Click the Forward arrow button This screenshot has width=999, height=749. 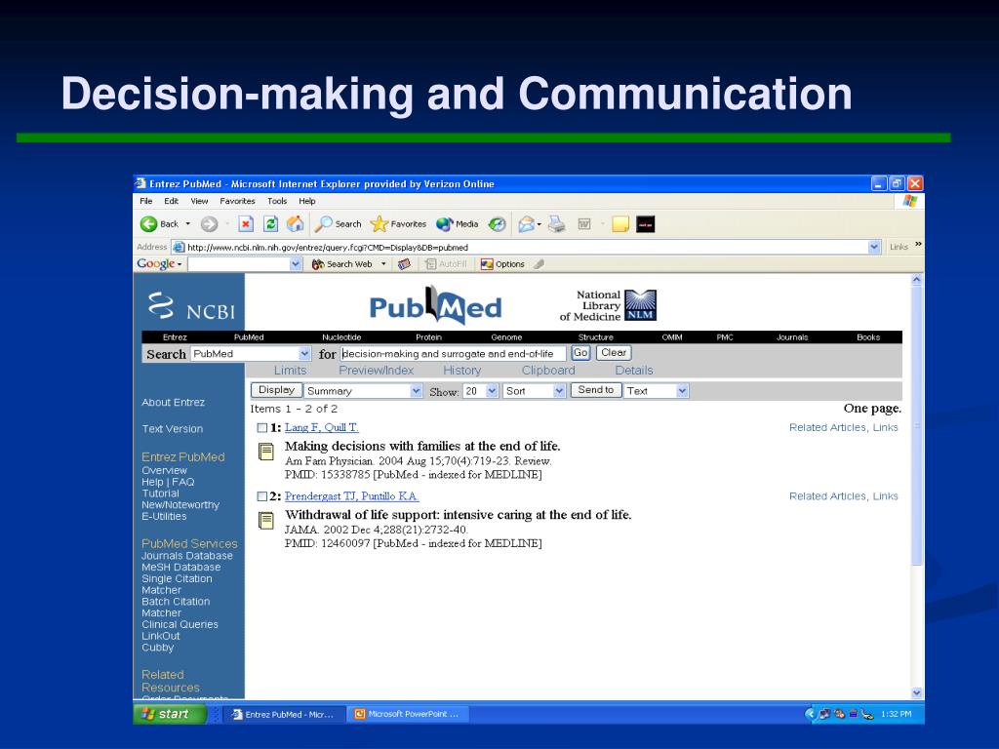(209, 224)
